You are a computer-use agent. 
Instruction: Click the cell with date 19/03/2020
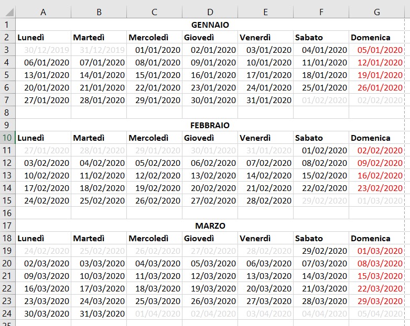point(210,289)
